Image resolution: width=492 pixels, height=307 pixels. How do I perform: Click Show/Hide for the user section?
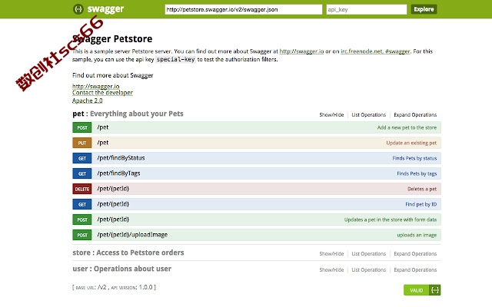click(x=331, y=269)
